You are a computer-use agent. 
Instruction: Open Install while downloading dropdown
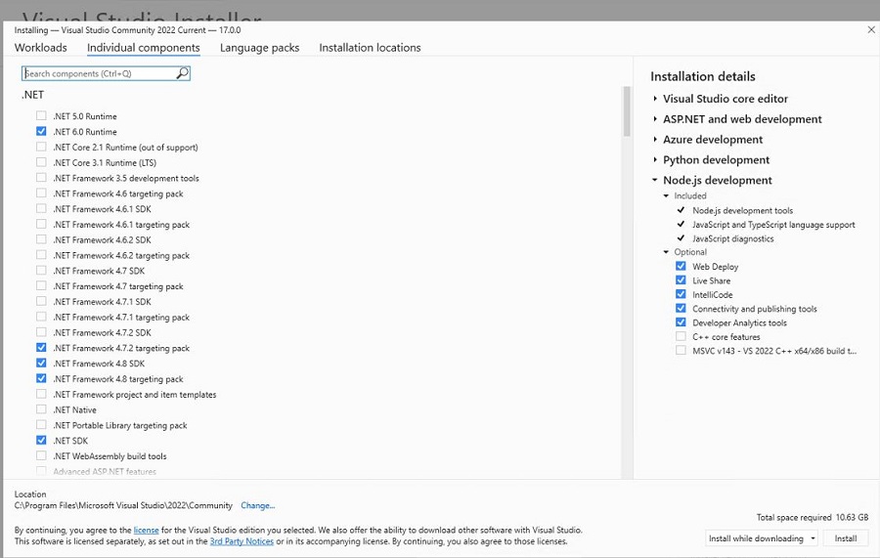point(813,538)
